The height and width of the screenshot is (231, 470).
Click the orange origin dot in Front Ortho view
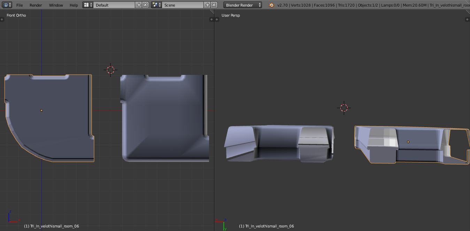[x=41, y=110]
